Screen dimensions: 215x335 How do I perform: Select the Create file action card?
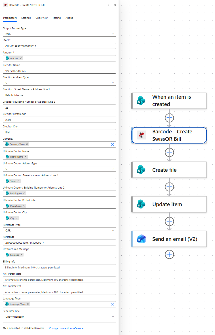169,170
